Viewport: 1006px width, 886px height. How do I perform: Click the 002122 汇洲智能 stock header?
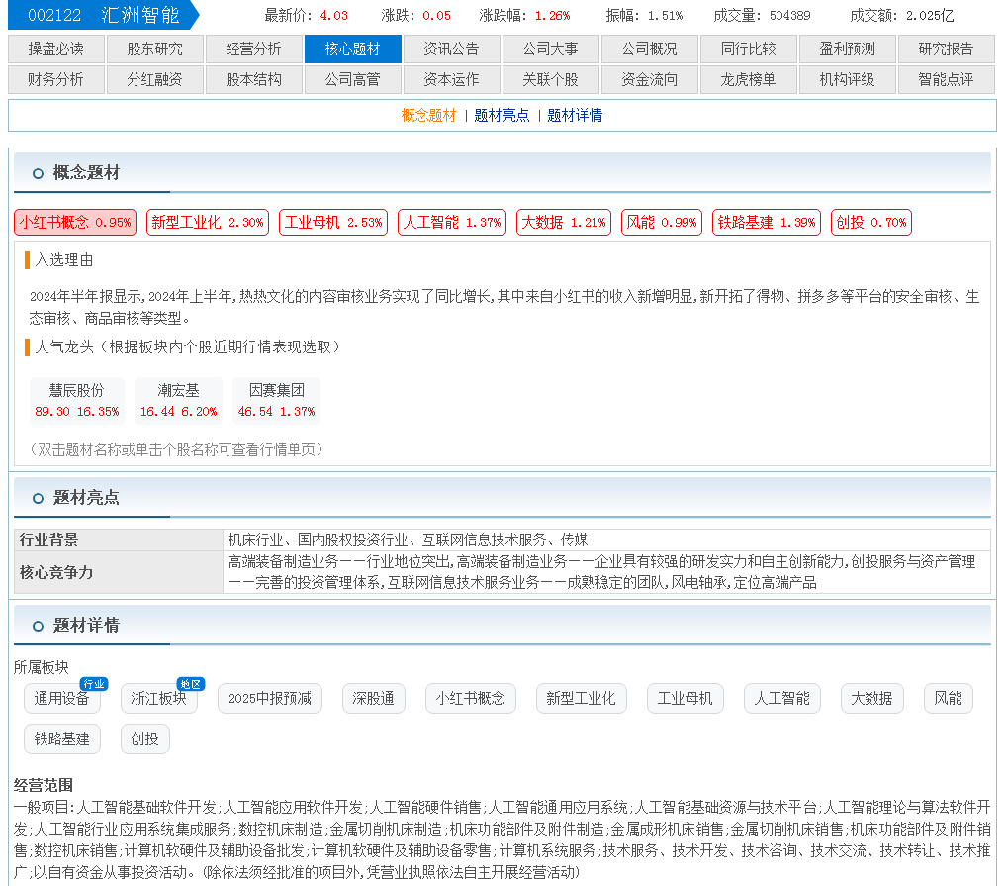103,16
